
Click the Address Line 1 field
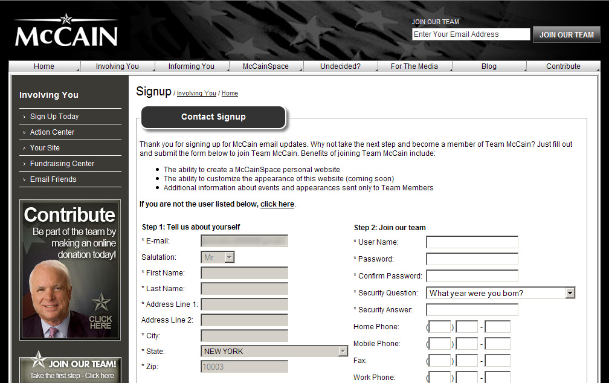[x=244, y=304]
